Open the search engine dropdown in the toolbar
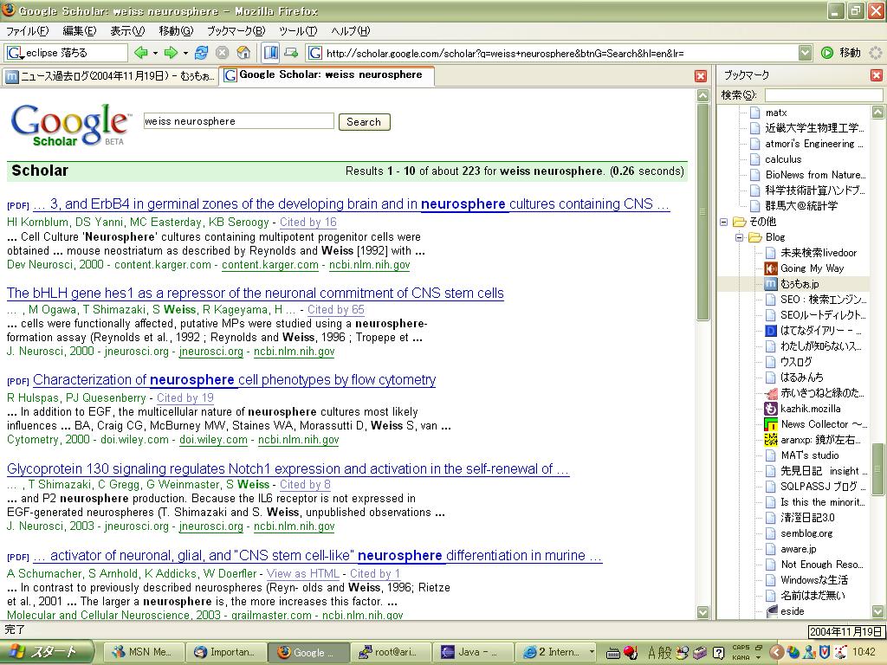 click(x=16, y=54)
